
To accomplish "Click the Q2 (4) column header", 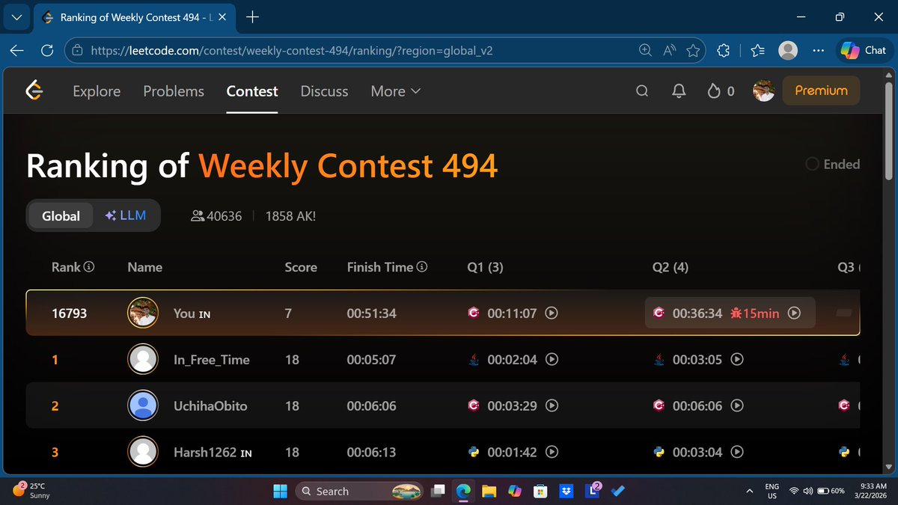I will pyautogui.click(x=670, y=267).
